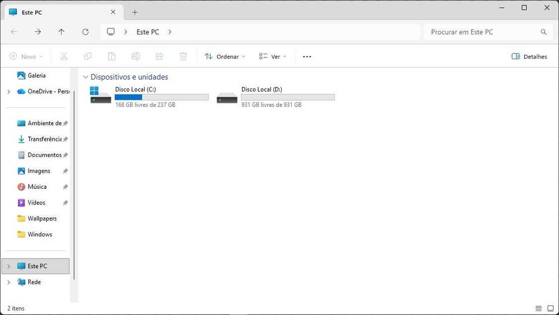The image size is (559, 315).
Task: Click chevron before Este PC in address bar
Action: pyautogui.click(x=125, y=32)
